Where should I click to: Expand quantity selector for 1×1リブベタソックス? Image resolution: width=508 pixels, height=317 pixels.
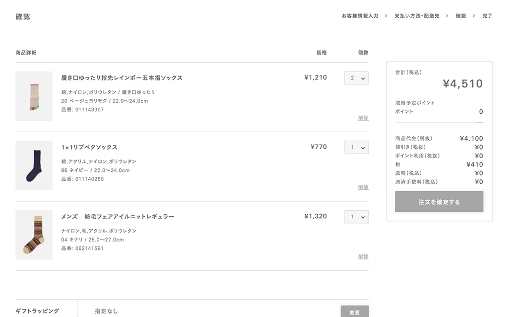point(356,148)
